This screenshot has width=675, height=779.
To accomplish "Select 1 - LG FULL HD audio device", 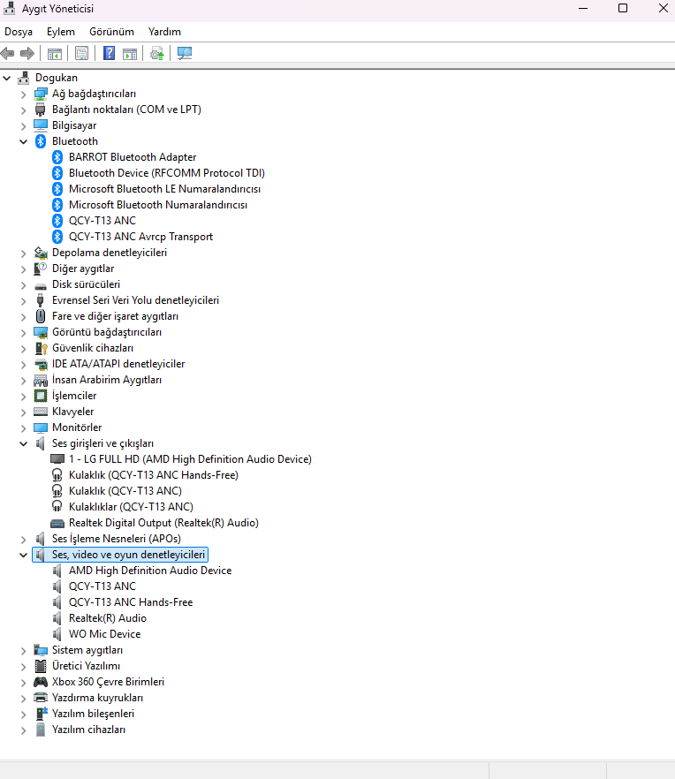I will click(x=190, y=459).
